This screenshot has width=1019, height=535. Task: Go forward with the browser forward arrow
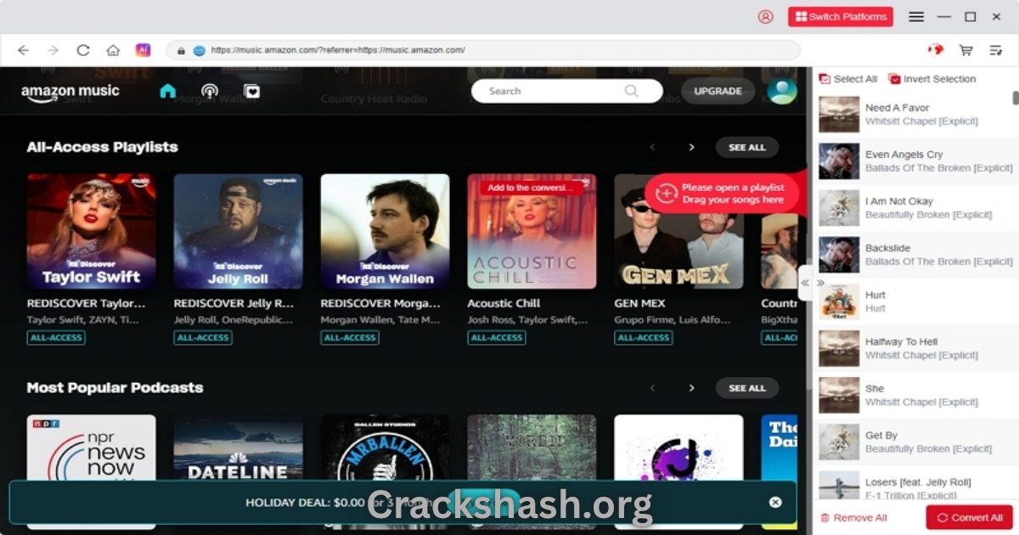click(x=53, y=50)
